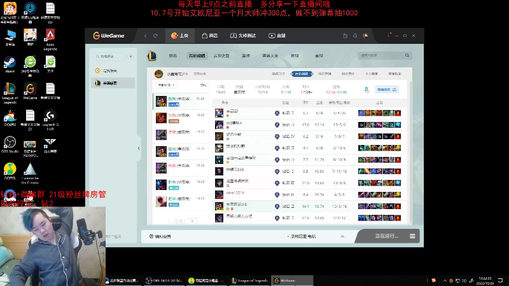Click the icon left of the download icon
The image size is (509, 286).
[x=345, y=36]
